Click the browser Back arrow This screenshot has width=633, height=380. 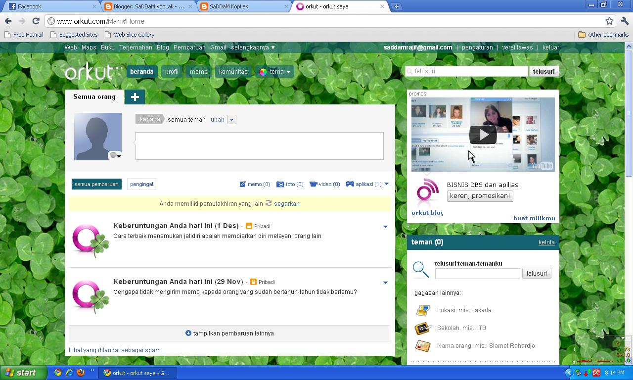click(8, 21)
